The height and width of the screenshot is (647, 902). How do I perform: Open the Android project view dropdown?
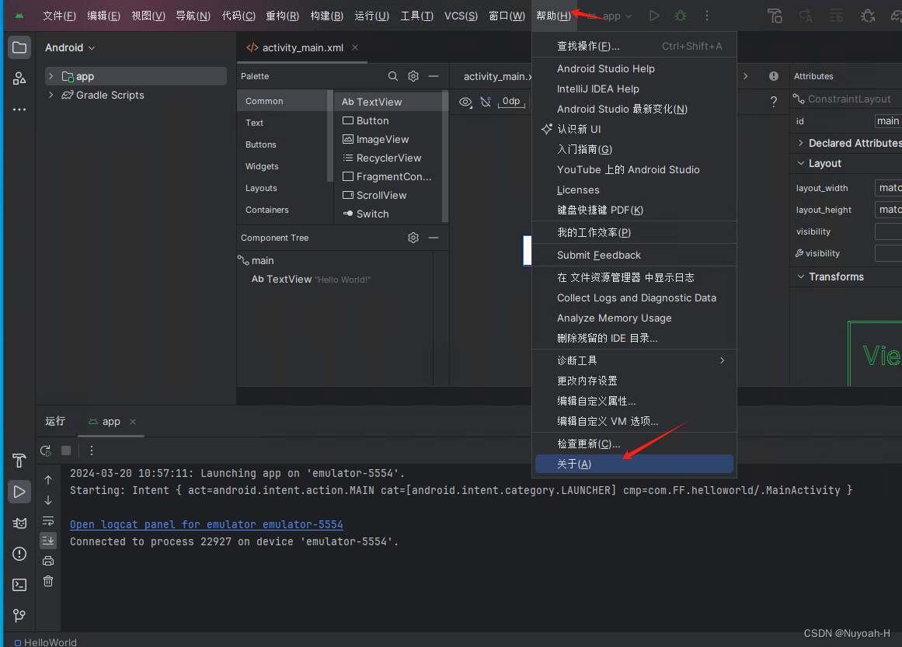(70, 47)
